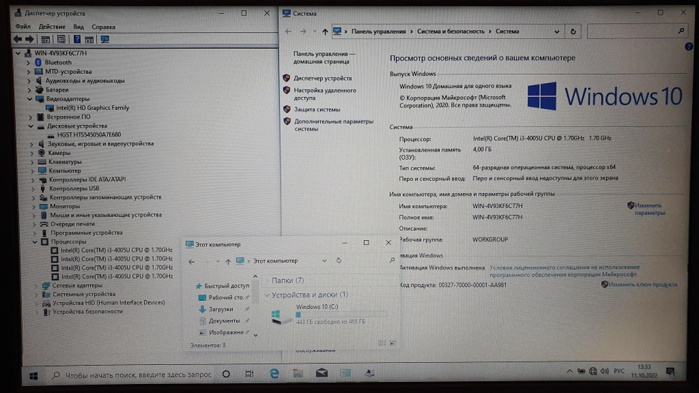Image resolution: width=699 pixels, height=393 pixels.
Task: Click Изменить ключ продукта link
Action: pyautogui.click(x=642, y=284)
